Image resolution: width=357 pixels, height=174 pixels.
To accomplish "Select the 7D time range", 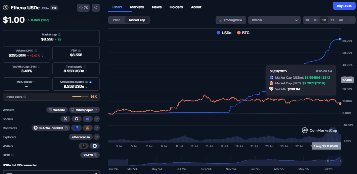I will [x=315, y=20].
